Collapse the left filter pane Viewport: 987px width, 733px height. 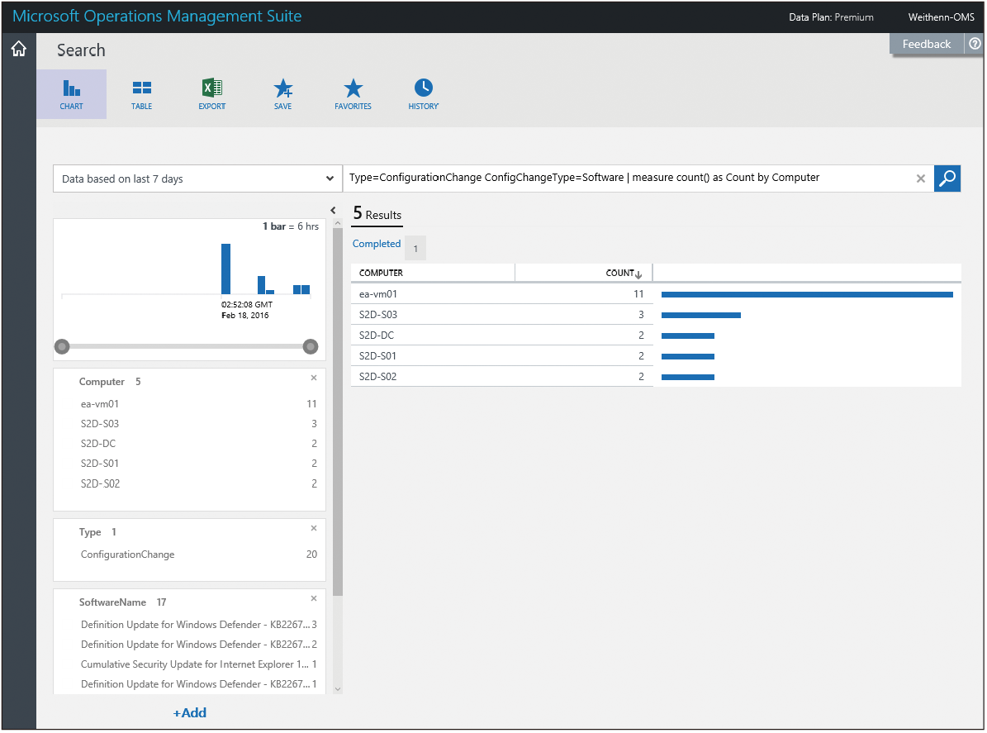pos(333,211)
